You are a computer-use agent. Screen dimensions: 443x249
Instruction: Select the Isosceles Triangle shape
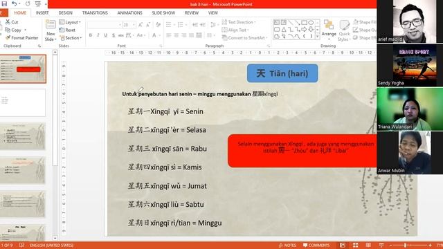coord(283,29)
